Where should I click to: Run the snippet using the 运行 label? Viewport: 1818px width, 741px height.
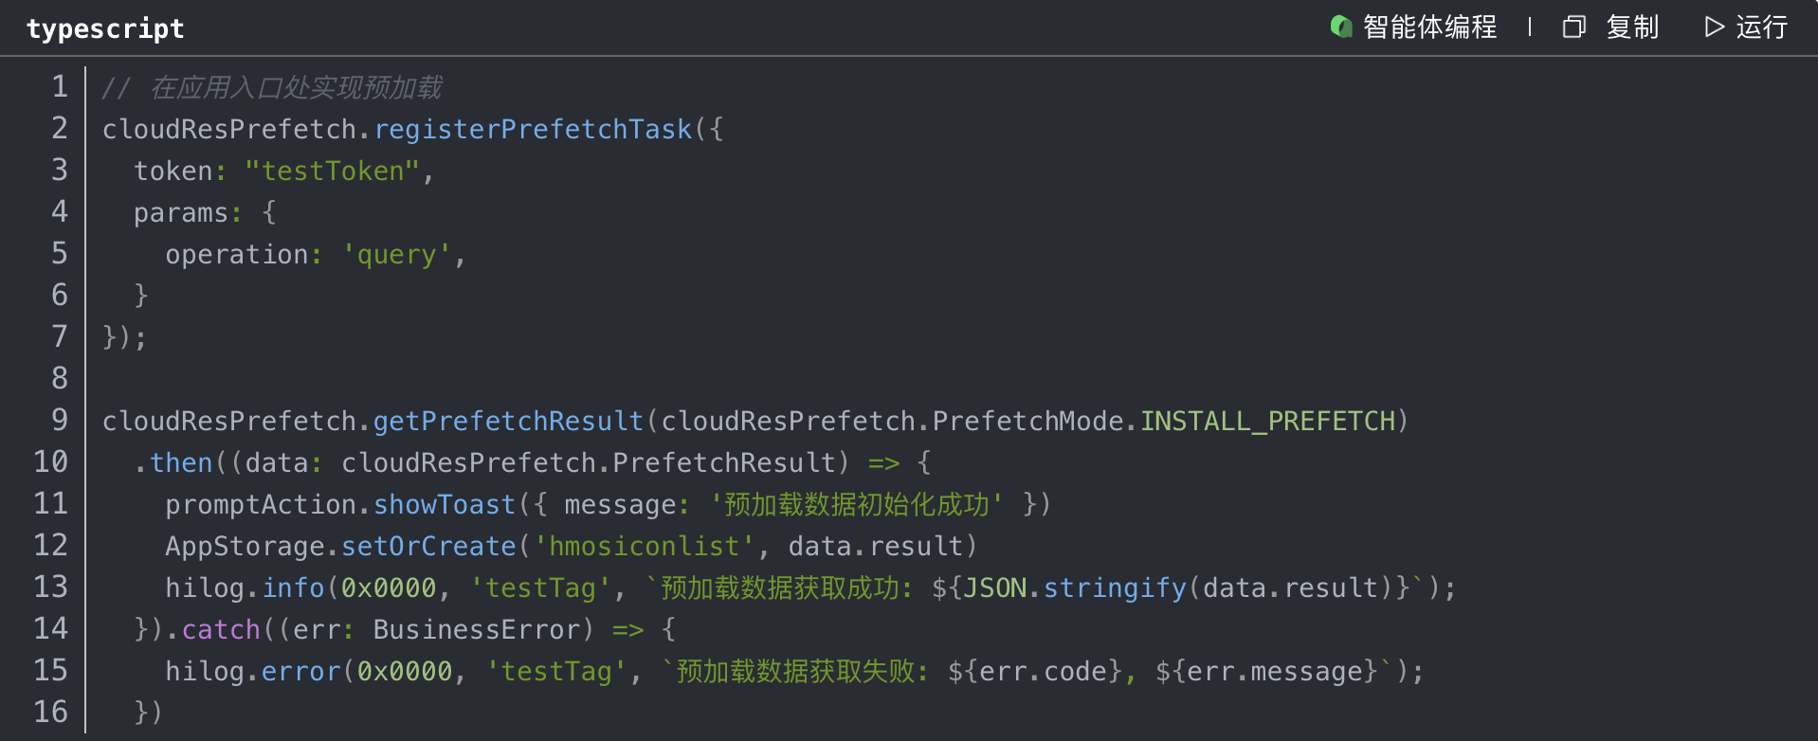click(x=1761, y=27)
